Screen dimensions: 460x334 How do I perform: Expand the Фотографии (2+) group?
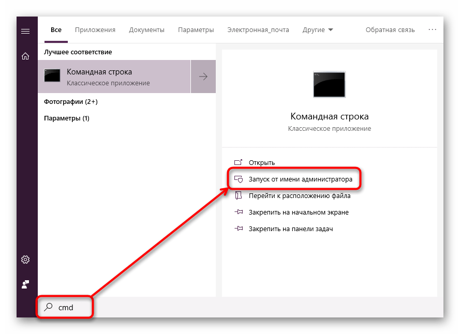[71, 102]
